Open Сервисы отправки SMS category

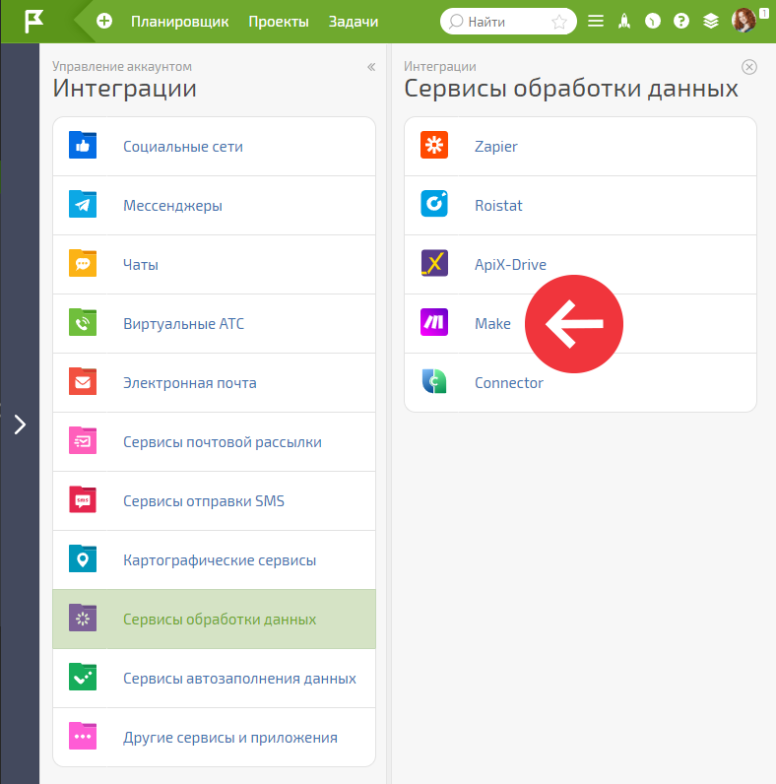(214, 501)
